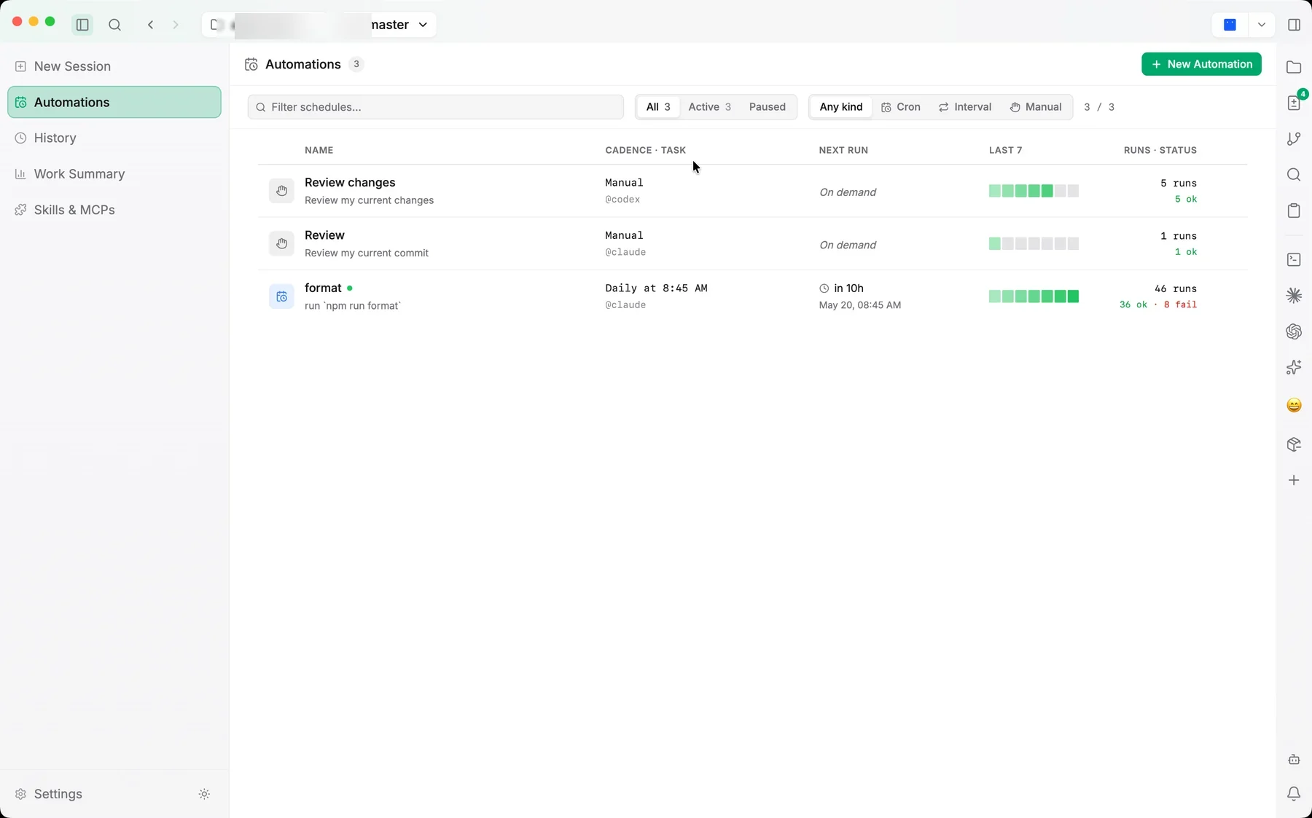Go forward with the right arrow
This screenshot has height=818, width=1312.
click(x=176, y=25)
